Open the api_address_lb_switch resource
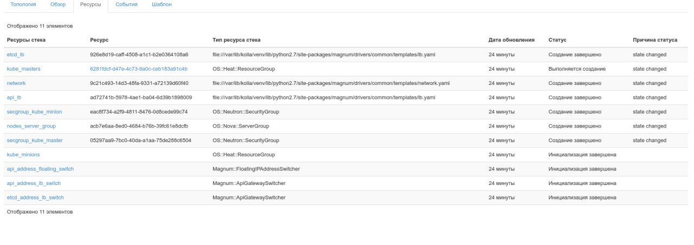694x245 pixels. [x=34, y=183]
